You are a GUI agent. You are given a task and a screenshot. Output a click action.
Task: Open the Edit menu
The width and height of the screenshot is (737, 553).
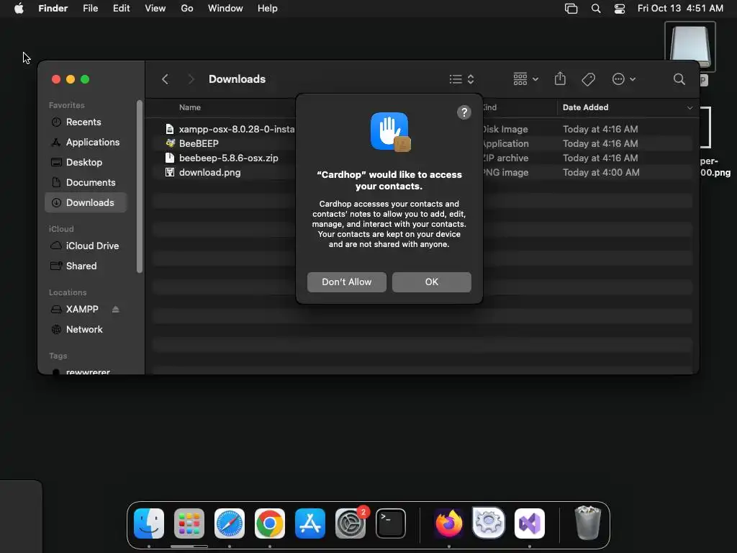click(121, 9)
